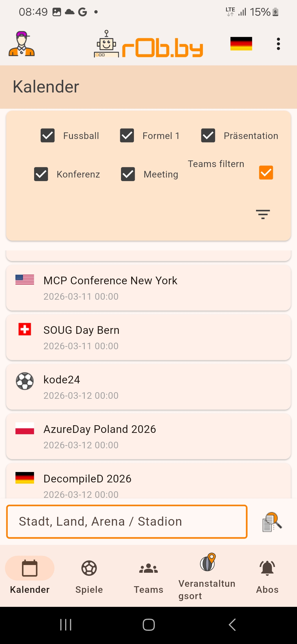Expand the filter options icon

tap(263, 214)
